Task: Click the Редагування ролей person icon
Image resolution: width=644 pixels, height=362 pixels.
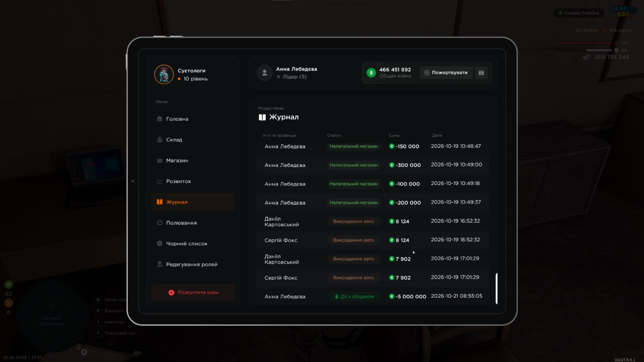Action: [x=159, y=264]
